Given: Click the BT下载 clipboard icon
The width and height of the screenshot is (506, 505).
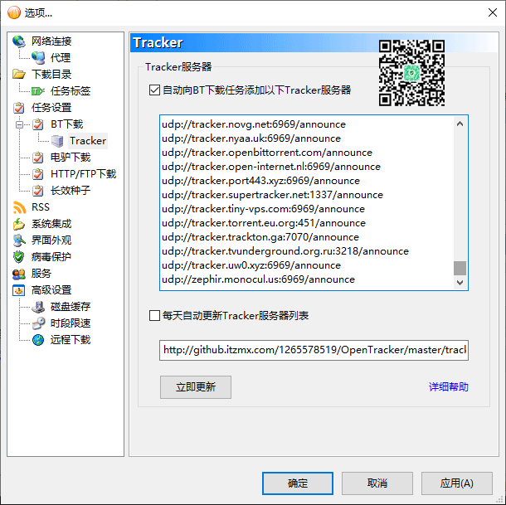Looking at the screenshot, I should 38,124.
